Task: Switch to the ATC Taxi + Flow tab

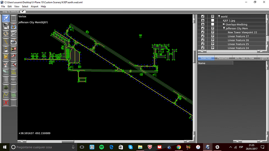Action: pos(244,58)
